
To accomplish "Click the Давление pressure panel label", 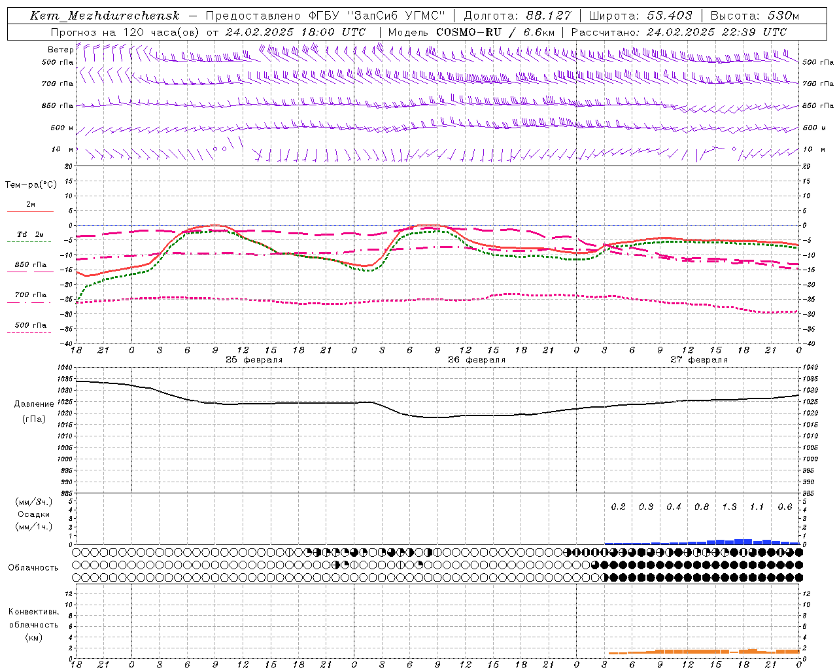I will (x=34, y=404).
